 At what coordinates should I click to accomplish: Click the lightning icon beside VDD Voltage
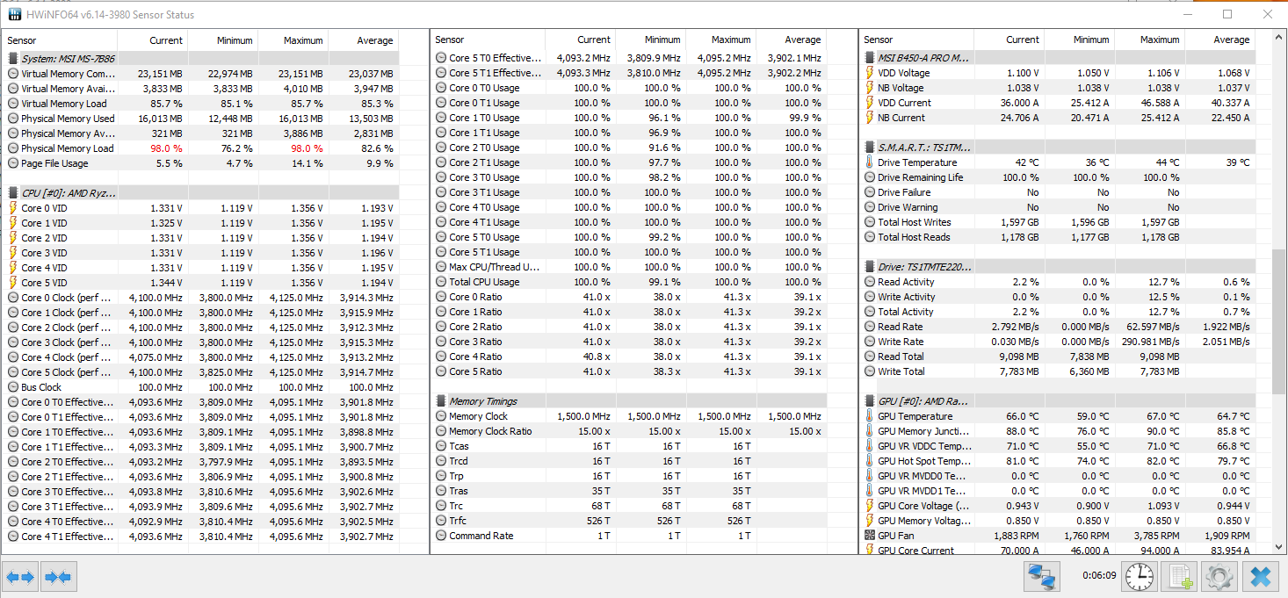pyautogui.click(x=870, y=73)
